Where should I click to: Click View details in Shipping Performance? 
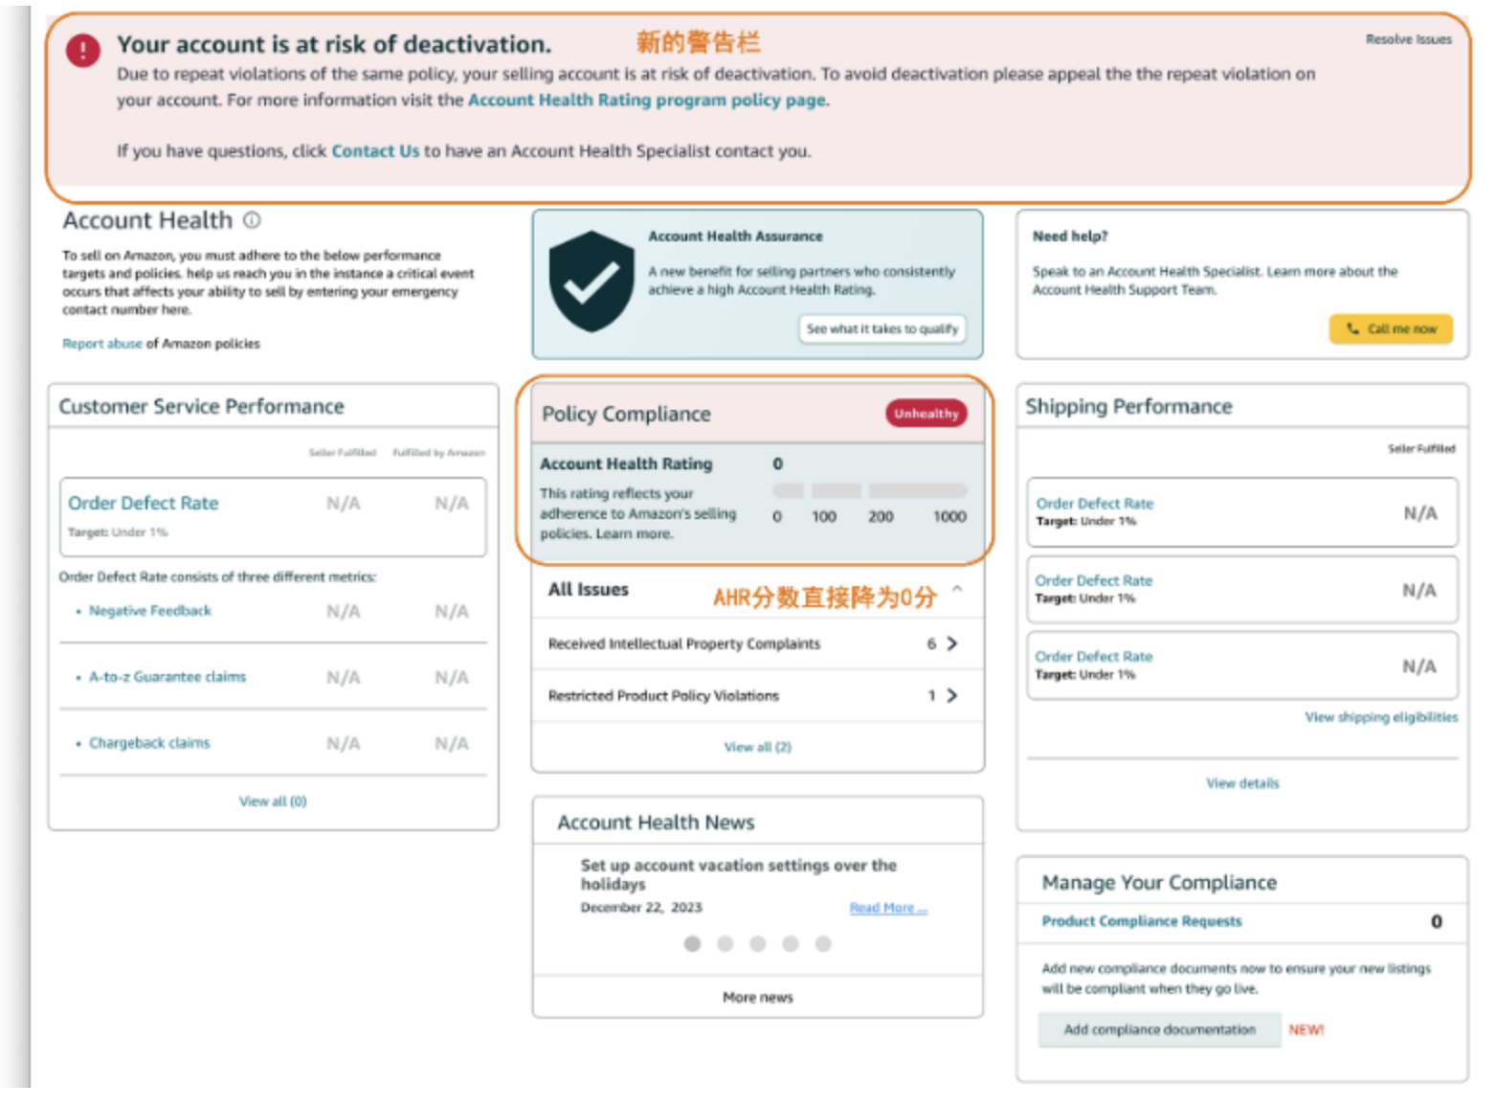1242,783
